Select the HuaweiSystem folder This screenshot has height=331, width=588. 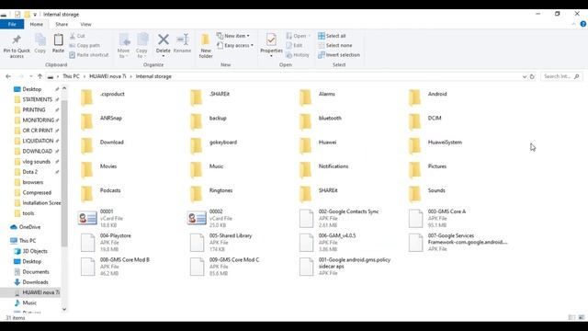click(x=435, y=146)
